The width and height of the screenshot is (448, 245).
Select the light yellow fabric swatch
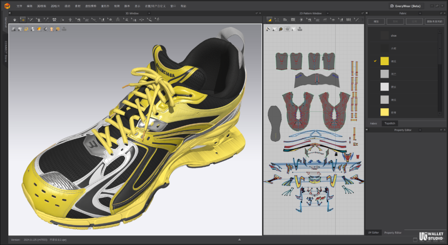pyautogui.click(x=384, y=112)
